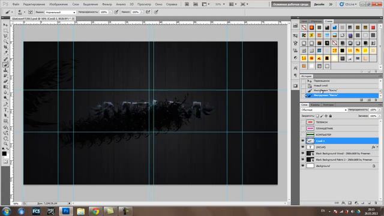Select the Crop tool
Screen dimensions: 384x216
tap(5, 47)
